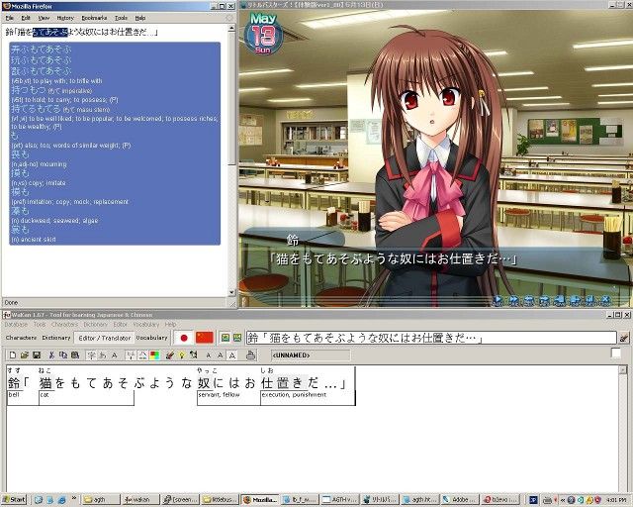Click the lightbulb icon in editor toolbar
This screenshot has width=633, height=507.
[182, 355]
